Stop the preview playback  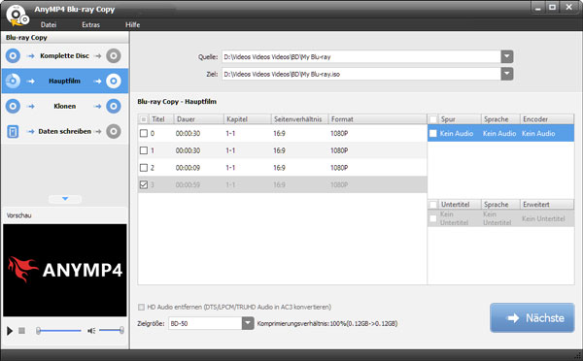[x=22, y=330]
